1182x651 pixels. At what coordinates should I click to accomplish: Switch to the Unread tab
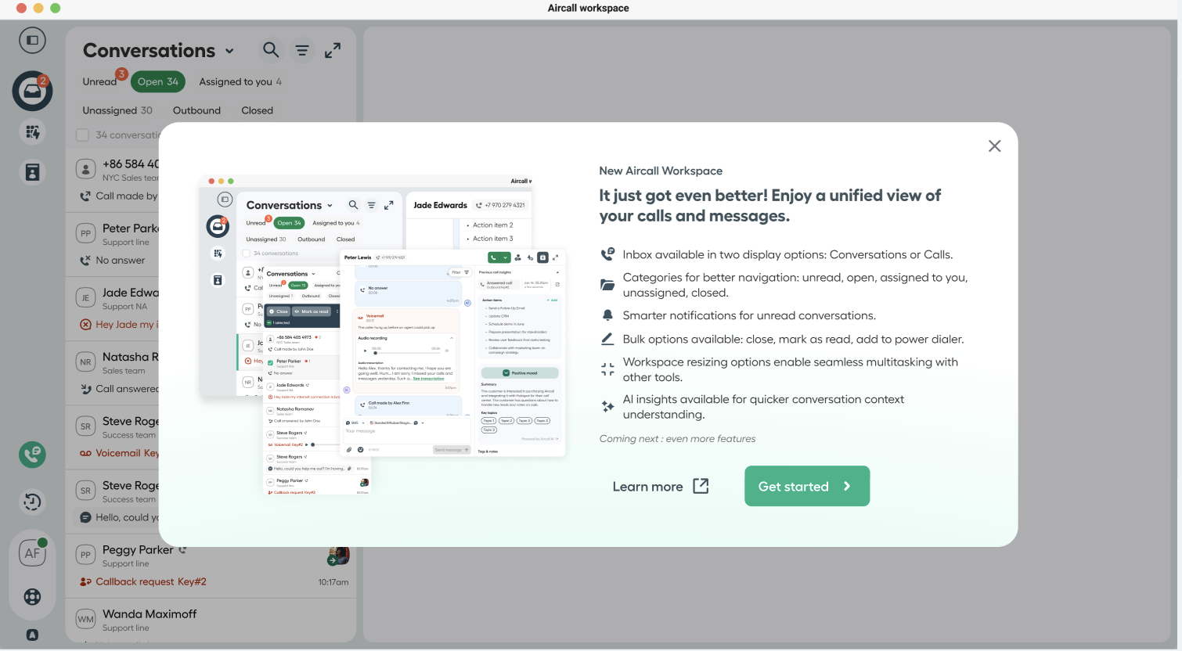tap(99, 81)
